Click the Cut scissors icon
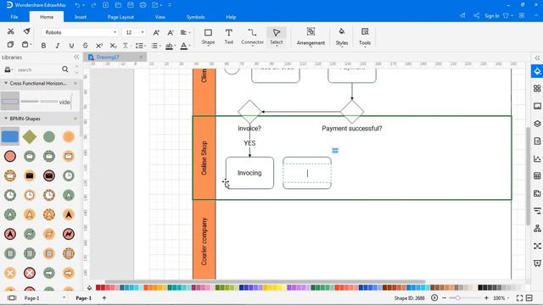The height and width of the screenshot is (305, 543). tap(11, 31)
